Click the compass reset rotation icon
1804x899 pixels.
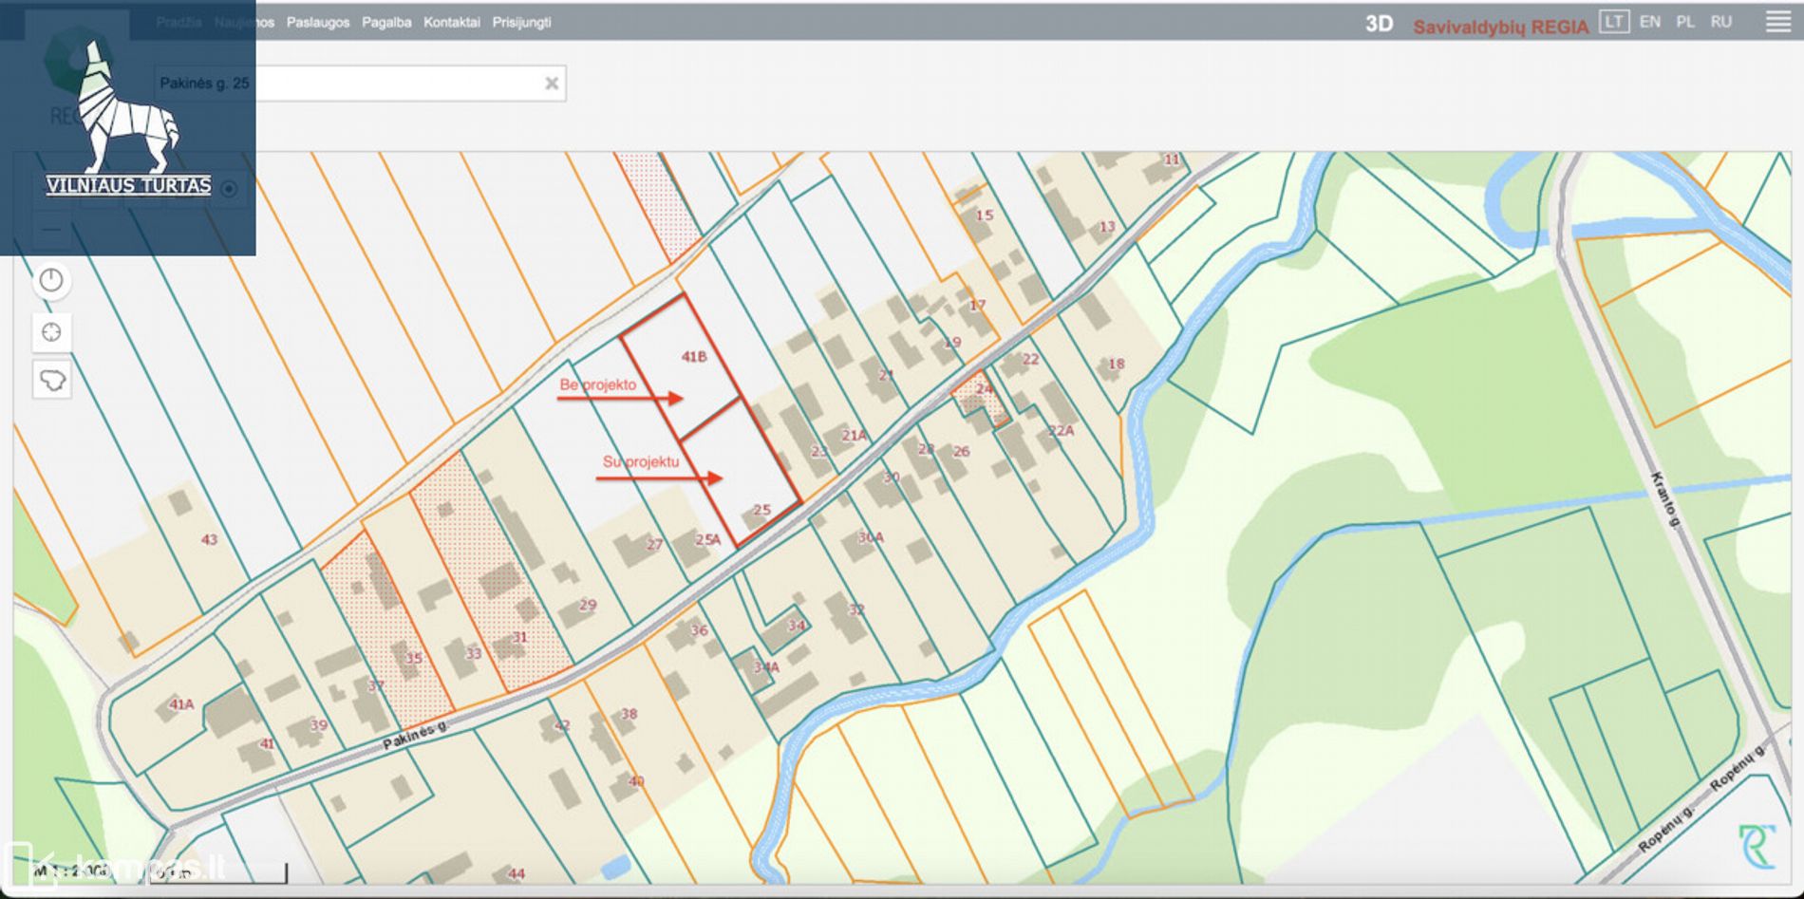(51, 281)
